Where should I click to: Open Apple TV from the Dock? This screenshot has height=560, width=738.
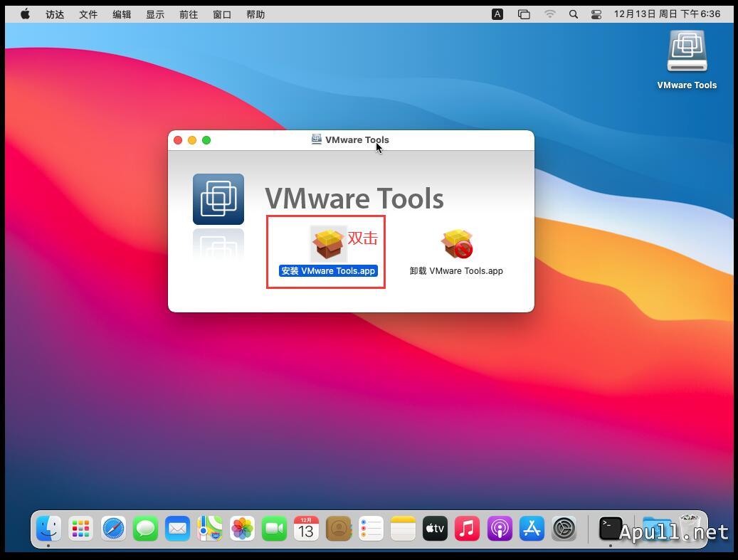pyautogui.click(x=436, y=529)
